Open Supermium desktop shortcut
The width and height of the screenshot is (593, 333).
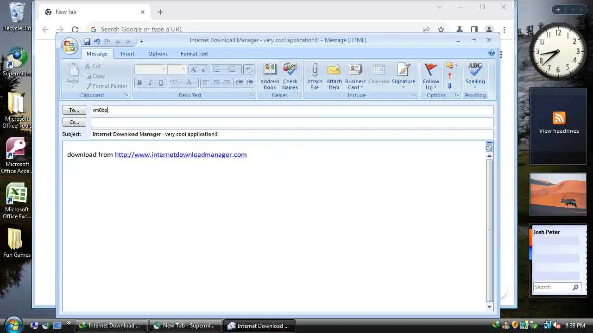pyautogui.click(x=17, y=62)
